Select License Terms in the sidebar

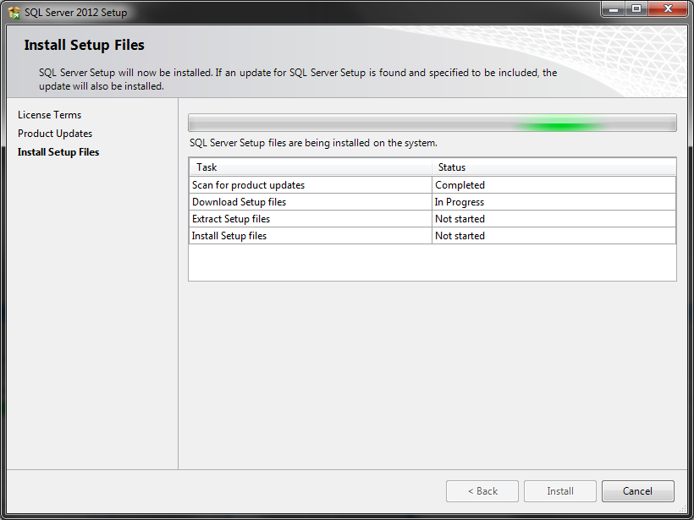[49, 114]
